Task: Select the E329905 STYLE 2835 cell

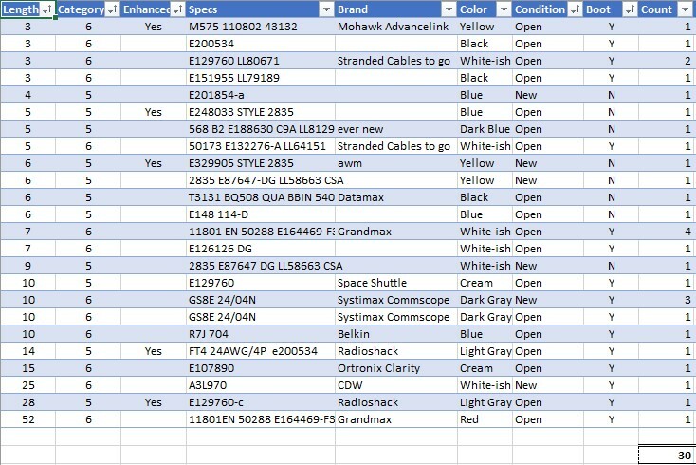Action: tap(261, 163)
